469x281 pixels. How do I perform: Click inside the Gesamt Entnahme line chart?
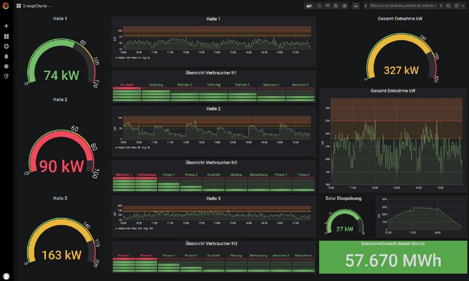396,141
